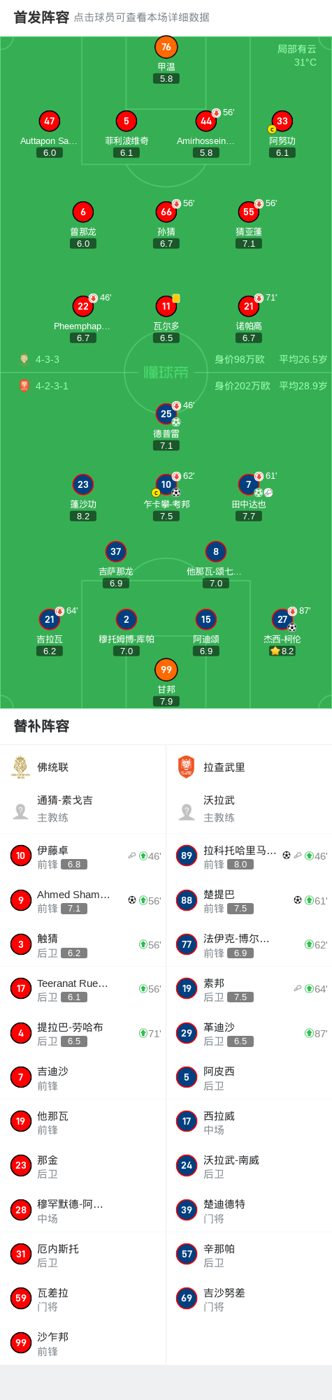The width and height of the screenshot is (332, 1400).
Task: Tap player 25 德普雷 jersey icon
Action: click(166, 414)
